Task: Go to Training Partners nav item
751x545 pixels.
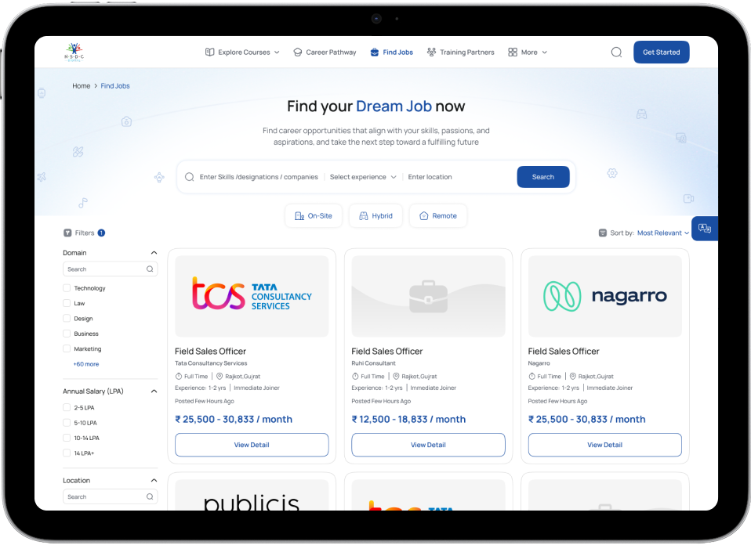Action: pyautogui.click(x=460, y=52)
